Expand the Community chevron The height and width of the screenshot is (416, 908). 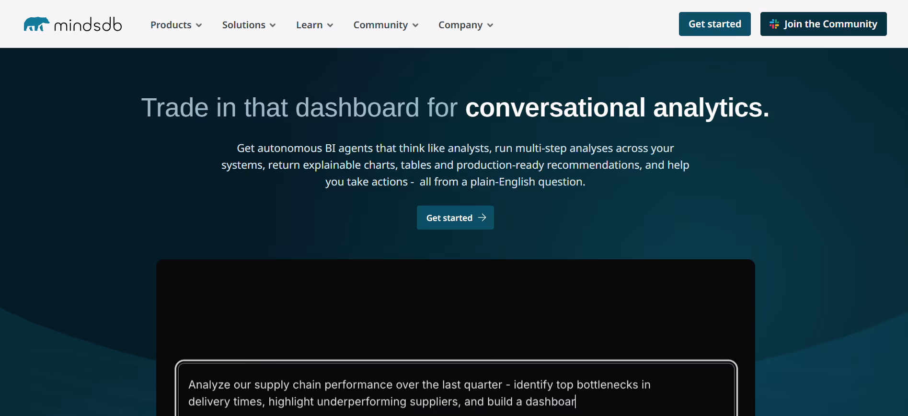pos(415,25)
